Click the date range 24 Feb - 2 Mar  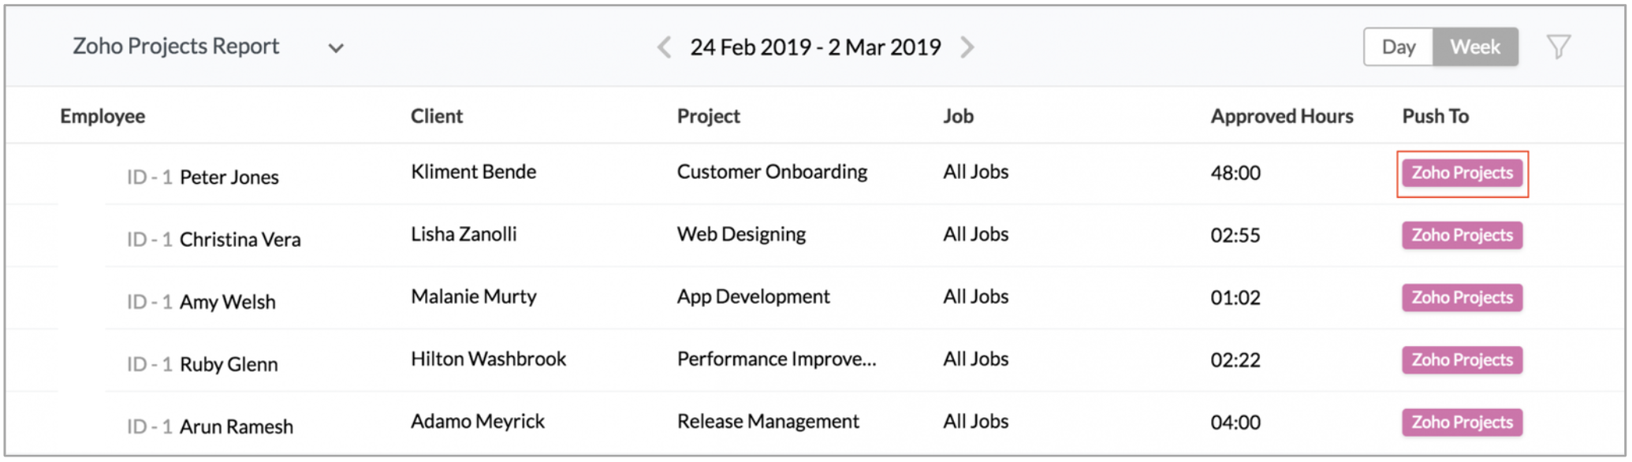815,47
